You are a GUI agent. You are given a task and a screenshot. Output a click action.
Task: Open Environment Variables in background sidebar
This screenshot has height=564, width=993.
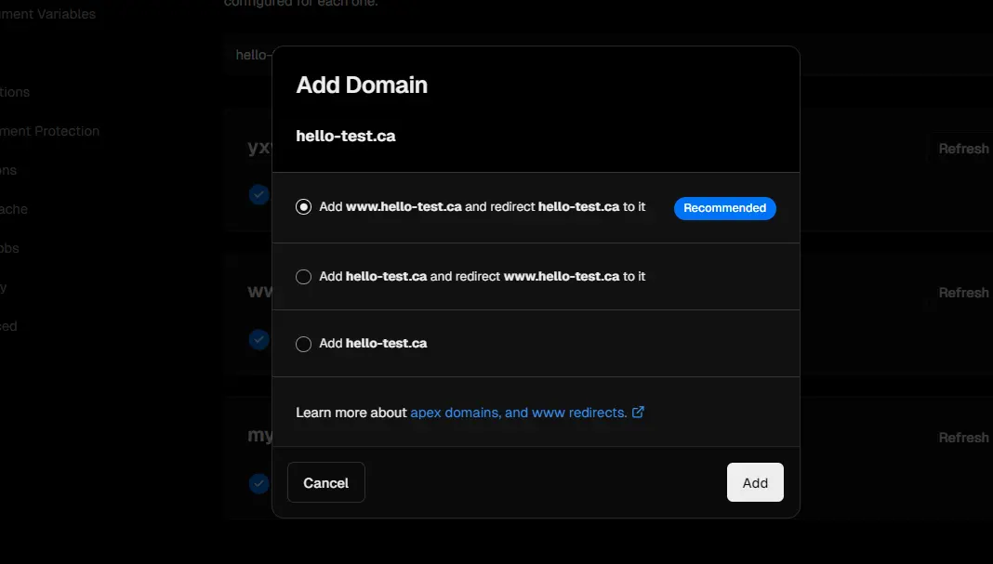pyautogui.click(x=47, y=14)
